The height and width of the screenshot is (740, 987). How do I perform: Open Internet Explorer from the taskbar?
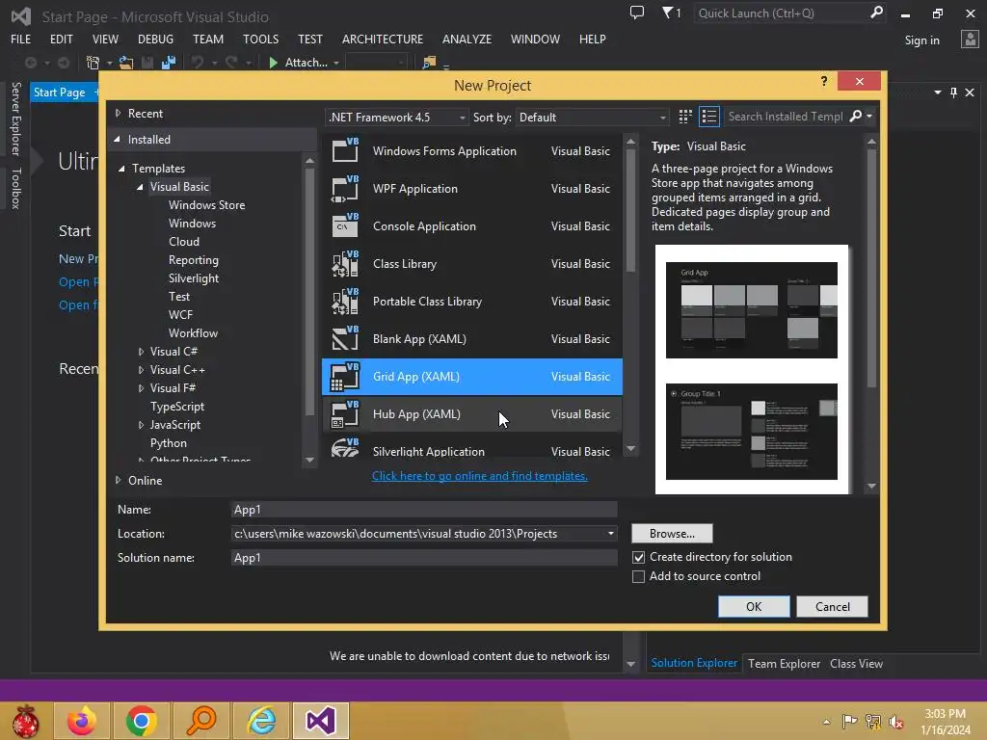(260, 721)
